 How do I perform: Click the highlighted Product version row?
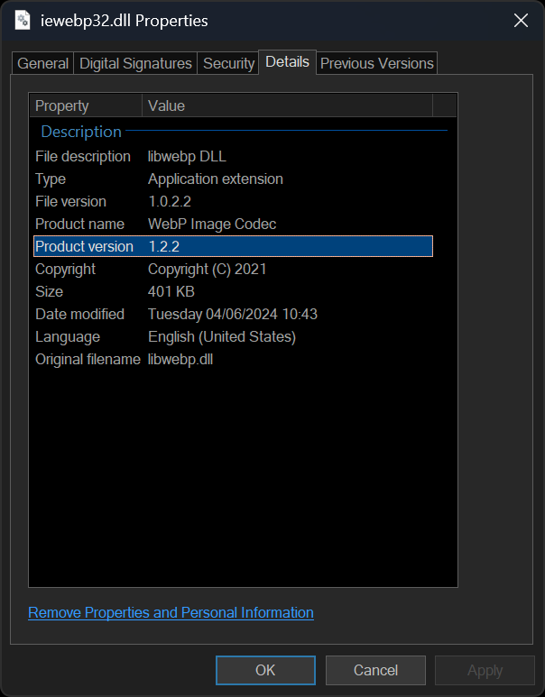tap(233, 246)
